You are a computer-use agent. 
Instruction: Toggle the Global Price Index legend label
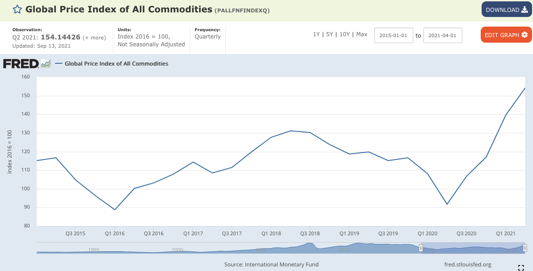(117, 64)
